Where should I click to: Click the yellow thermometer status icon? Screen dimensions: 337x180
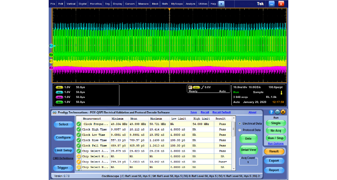click(x=281, y=92)
